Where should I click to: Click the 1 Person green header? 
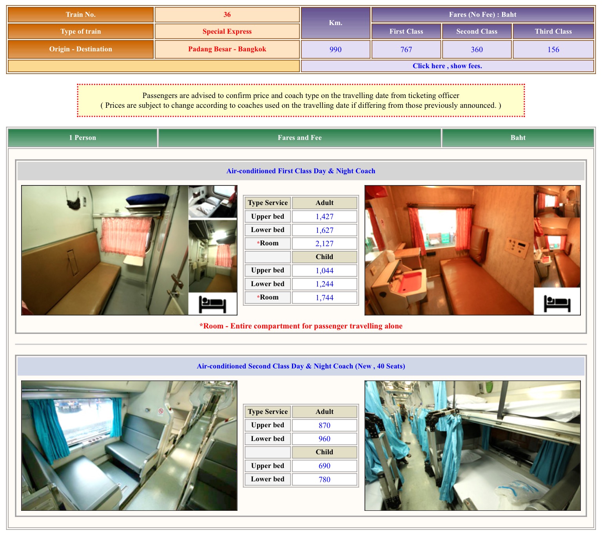point(83,138)
